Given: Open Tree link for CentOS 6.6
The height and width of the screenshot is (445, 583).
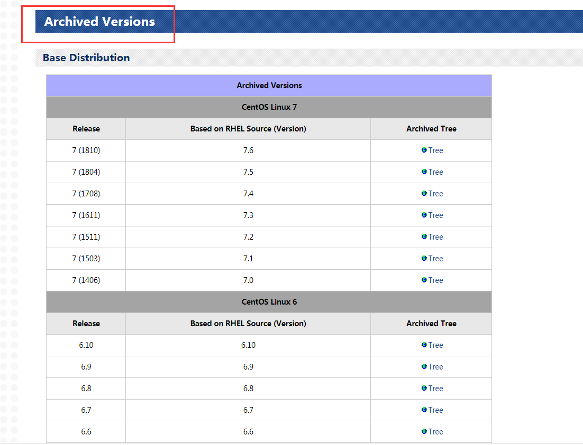Looking at the screenshot, I should click(x=435, y=432).
